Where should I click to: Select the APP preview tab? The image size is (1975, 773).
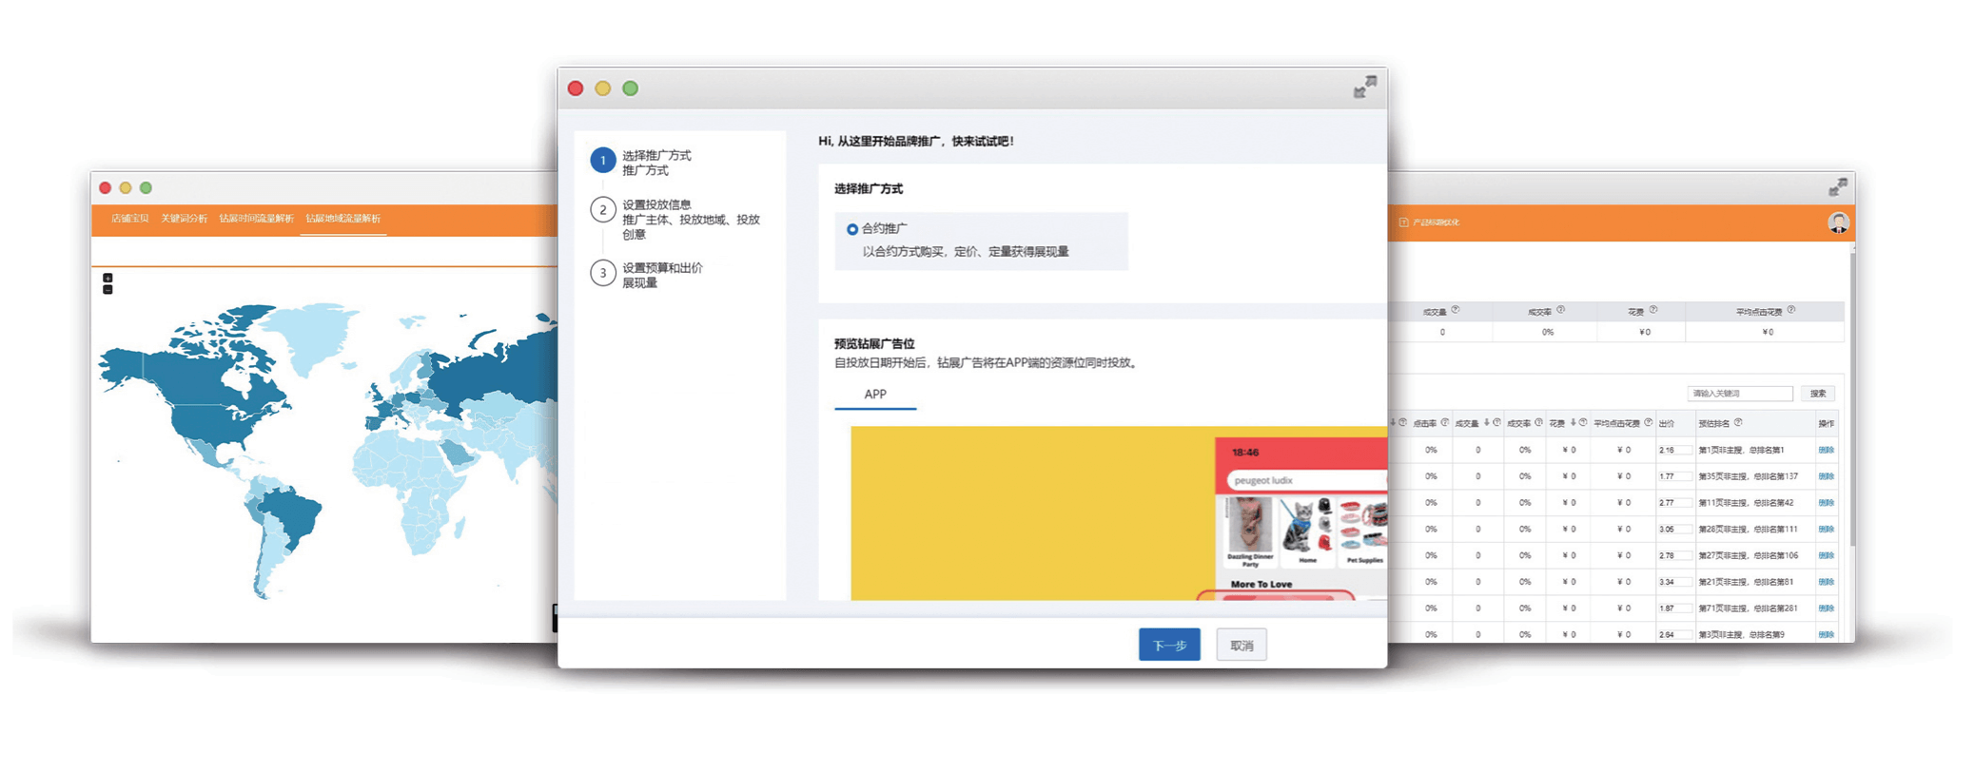click(875, 395)
